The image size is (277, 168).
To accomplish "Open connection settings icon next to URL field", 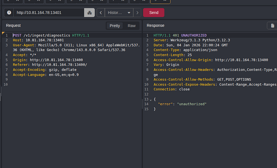I will tap(89, 13).
